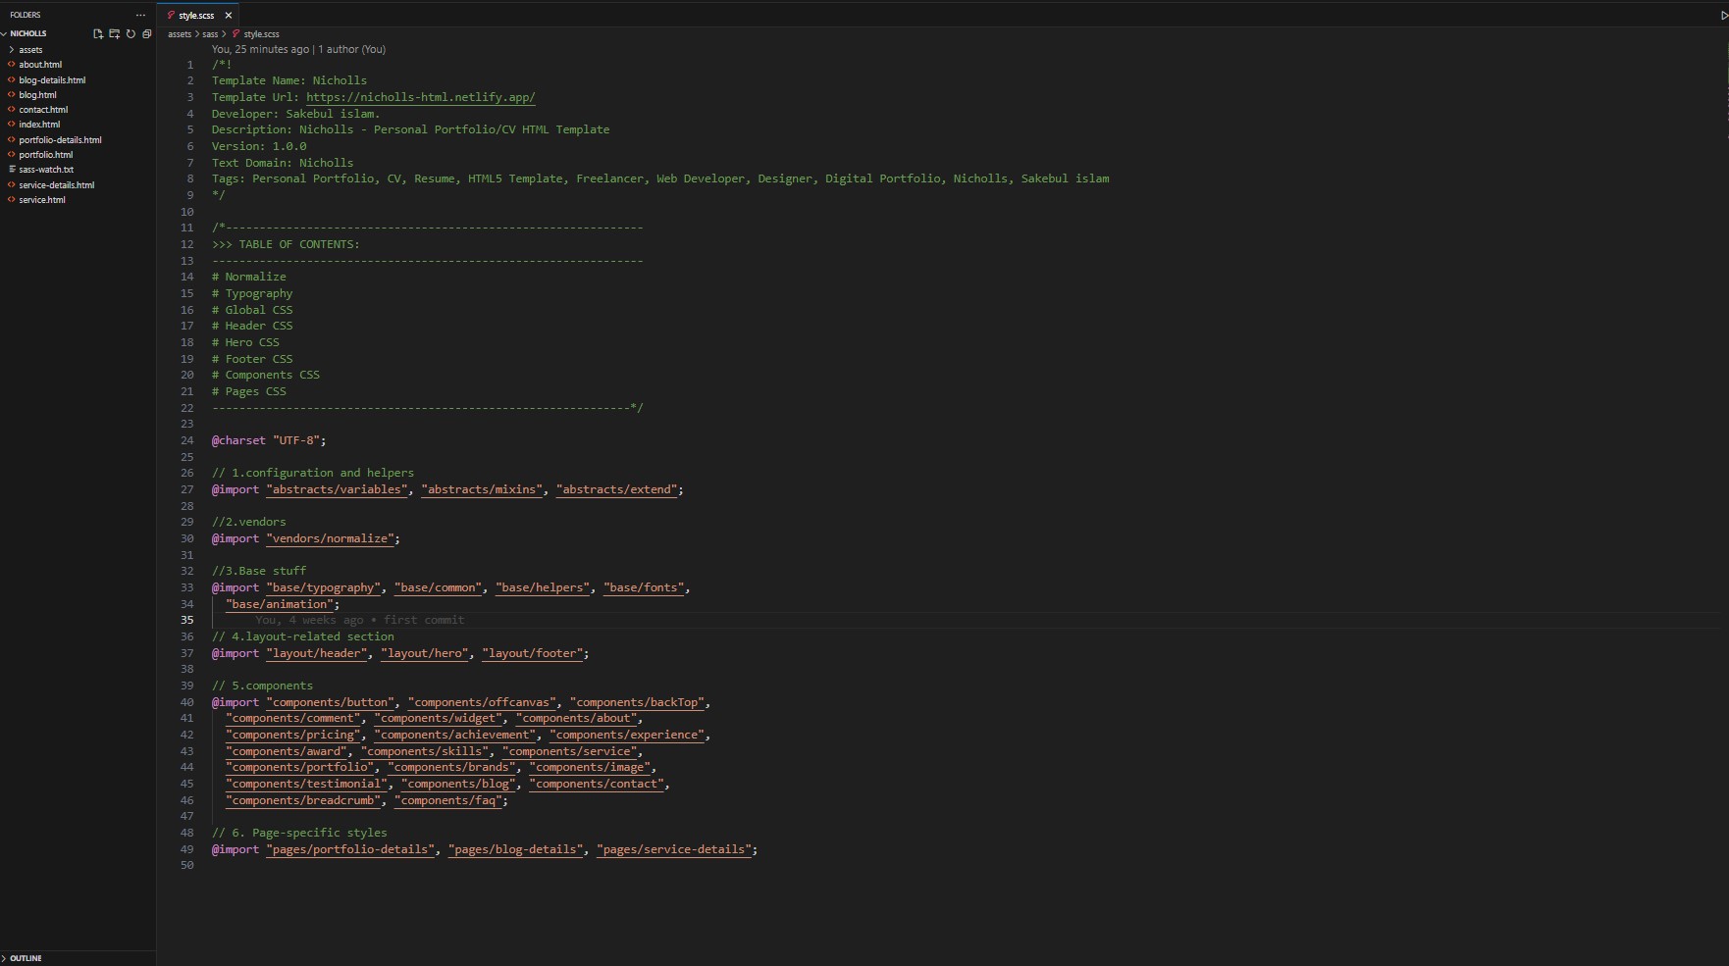
Task: Refresh the explorer file tree
Action: coord(131,33)
